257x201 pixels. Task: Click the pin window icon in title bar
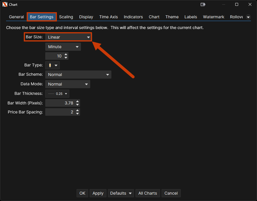click(x=203, y=4)
